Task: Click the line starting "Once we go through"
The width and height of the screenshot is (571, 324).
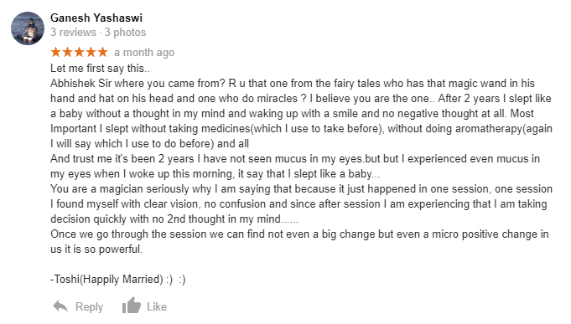Action: (x=299, y=234)
